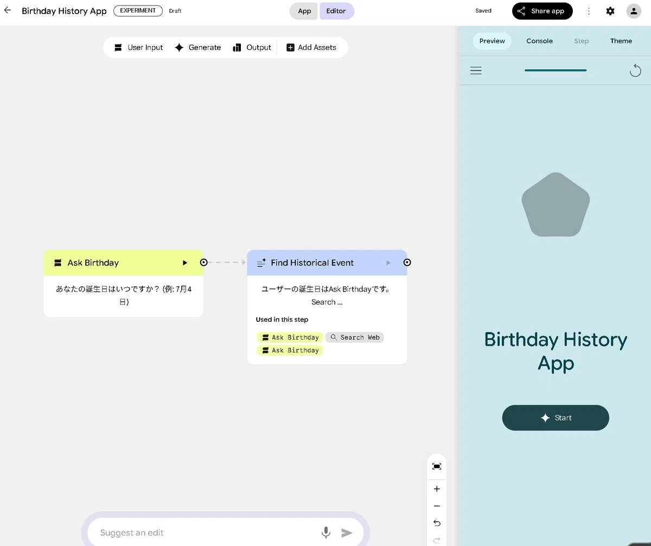Click the Ask Birthday question text
This screenshot has height=546, width=651.
click(x=124, y=296)
